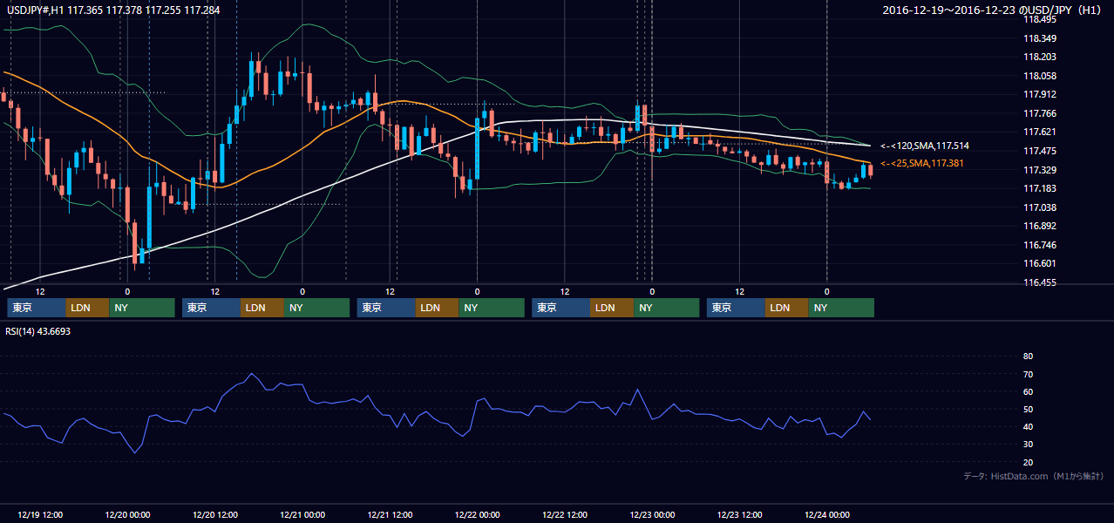
Task: Click the NY session block for 12/23
Action: click(x=841, y=308)
